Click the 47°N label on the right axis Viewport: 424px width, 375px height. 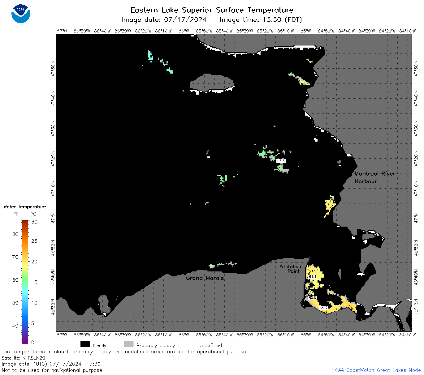coord(416,218)
